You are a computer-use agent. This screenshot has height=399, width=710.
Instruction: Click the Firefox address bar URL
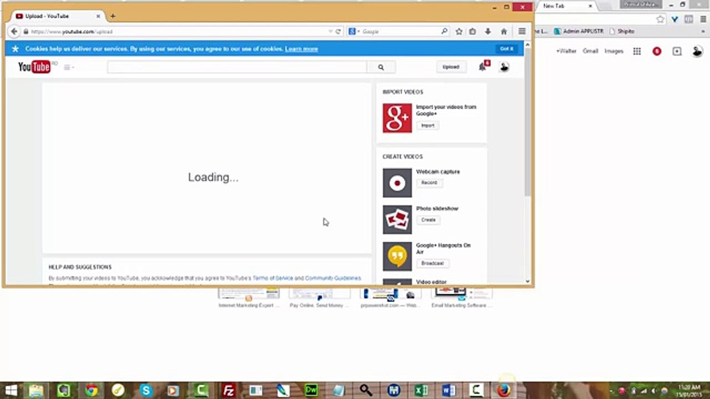tap(71, 32)
